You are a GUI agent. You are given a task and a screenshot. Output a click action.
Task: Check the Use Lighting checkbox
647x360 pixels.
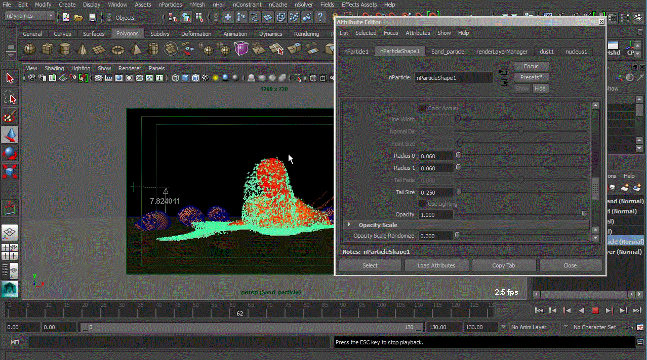[x=422, y=204]
